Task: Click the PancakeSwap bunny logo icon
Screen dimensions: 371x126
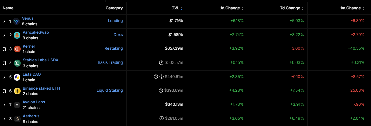Action: pos(17,35)
